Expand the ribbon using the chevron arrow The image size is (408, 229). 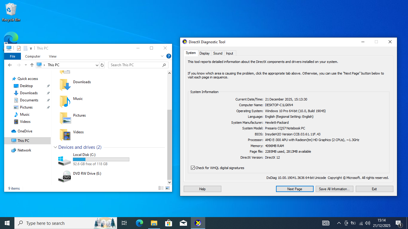162,56
